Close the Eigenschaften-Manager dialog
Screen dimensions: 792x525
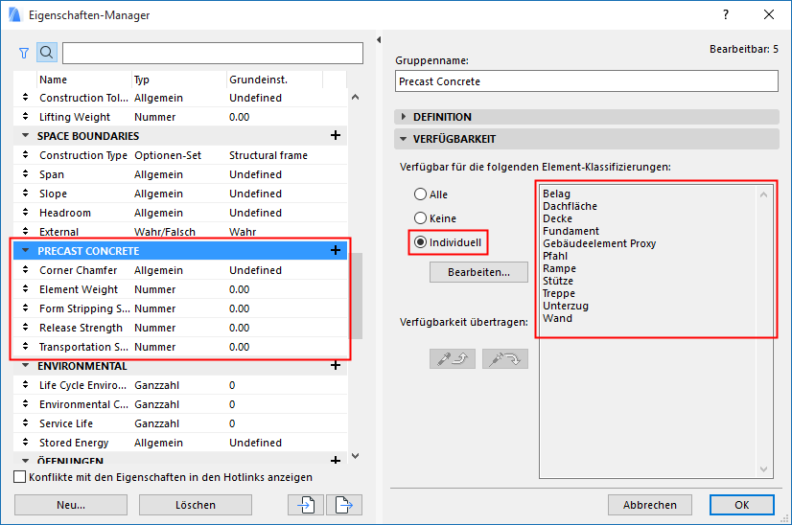pos(769,14)
